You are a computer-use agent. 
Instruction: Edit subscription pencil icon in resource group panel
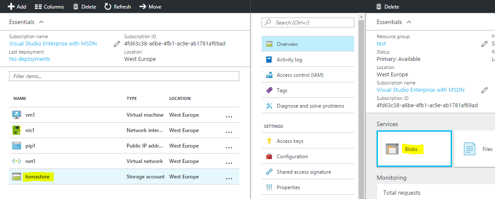pos(117,44)
